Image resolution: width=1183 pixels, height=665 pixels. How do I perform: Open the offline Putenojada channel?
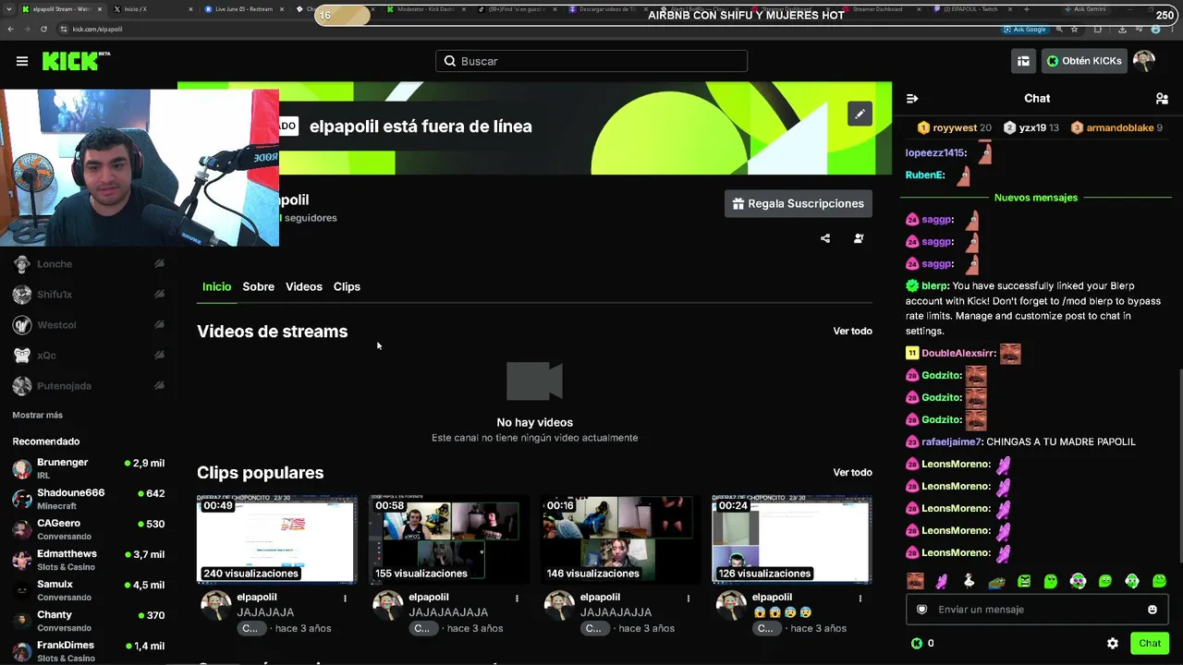point(89,386)
